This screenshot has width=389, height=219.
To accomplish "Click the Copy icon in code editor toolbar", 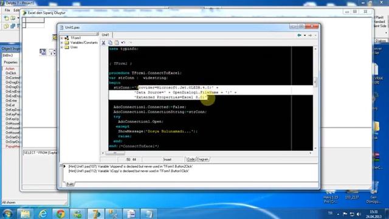I will [110, 43].
